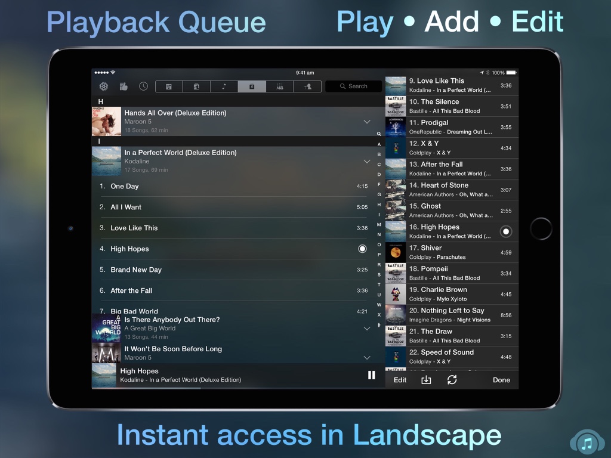Expand Is There Anybody Out There chevron
Viewport: 611px width, 458px height.
coord(367,329)
